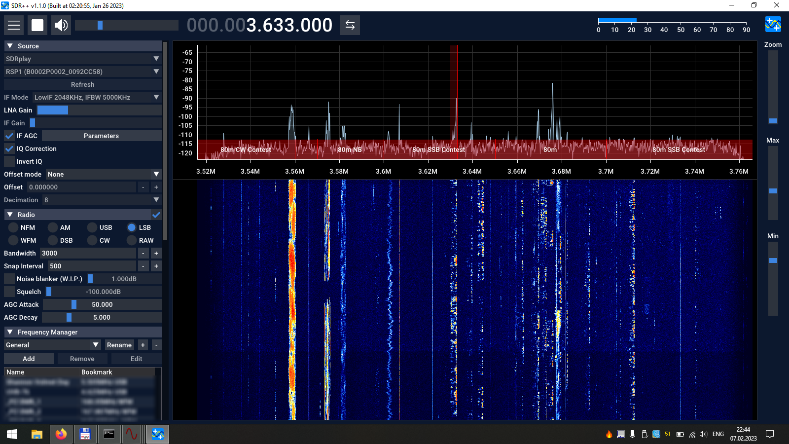Increase Offset with the plus button

(x=156, y=187)
